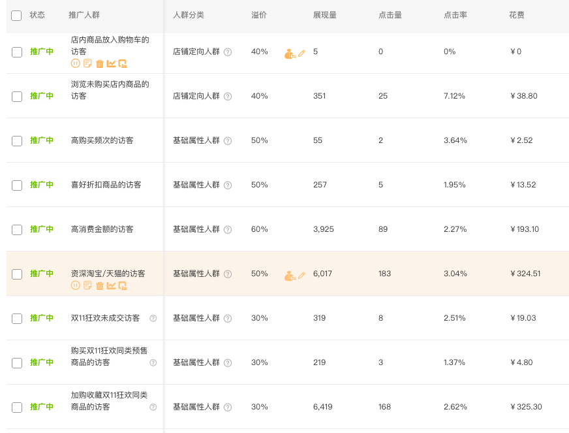569x433 pixels.
Task: Open the report icon under the first crowd
Action: tap(87, 63)
